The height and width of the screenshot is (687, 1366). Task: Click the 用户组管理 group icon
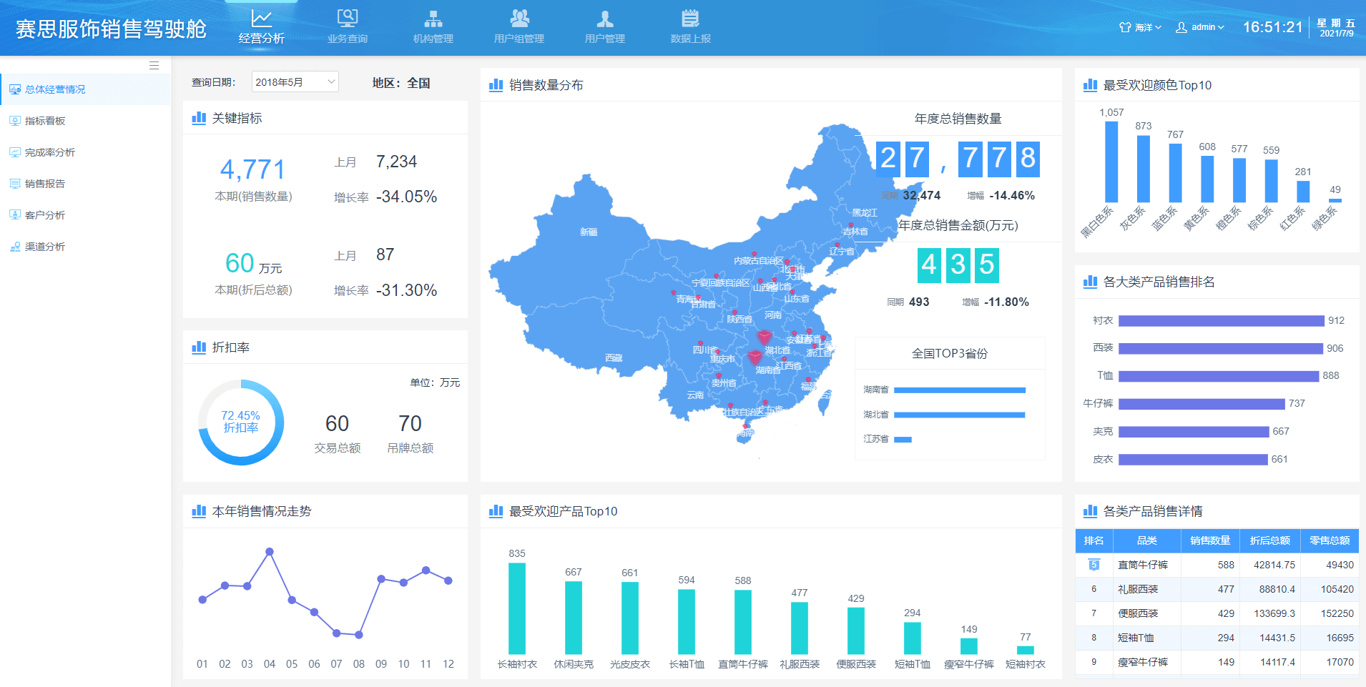(x=519, y=19)
